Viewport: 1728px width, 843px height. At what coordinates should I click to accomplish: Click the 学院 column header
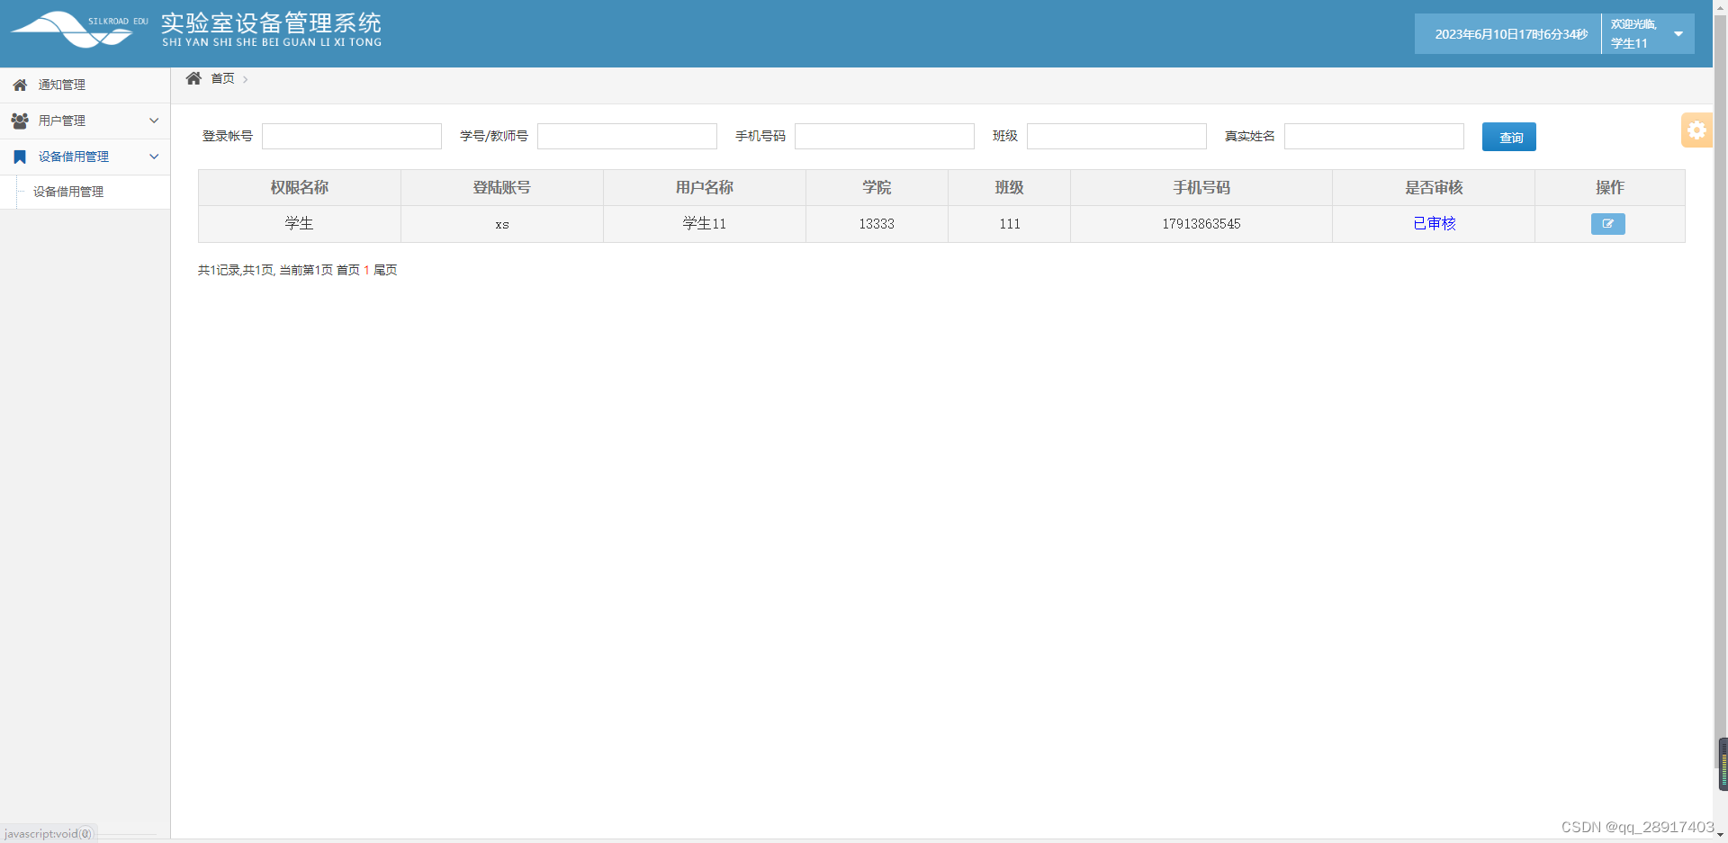coord(877,188)
